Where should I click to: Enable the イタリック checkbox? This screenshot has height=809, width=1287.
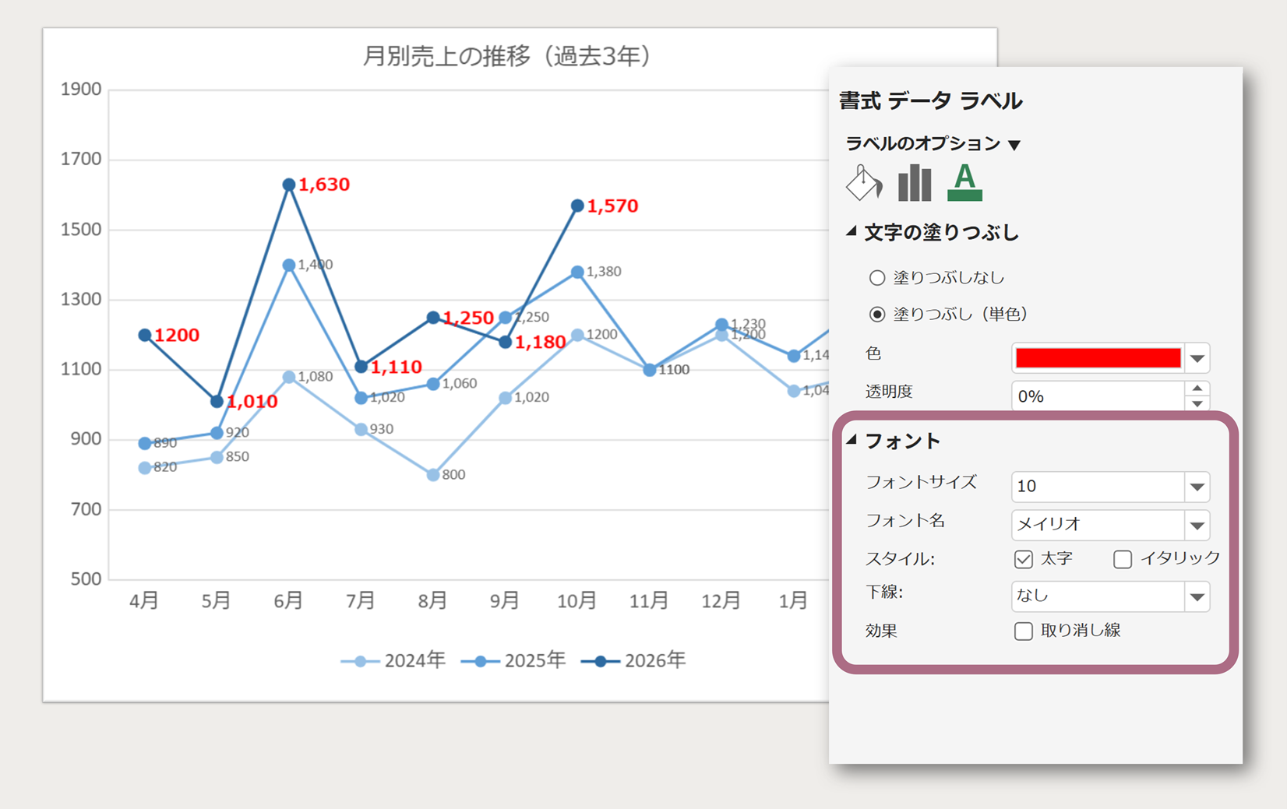1123,559
